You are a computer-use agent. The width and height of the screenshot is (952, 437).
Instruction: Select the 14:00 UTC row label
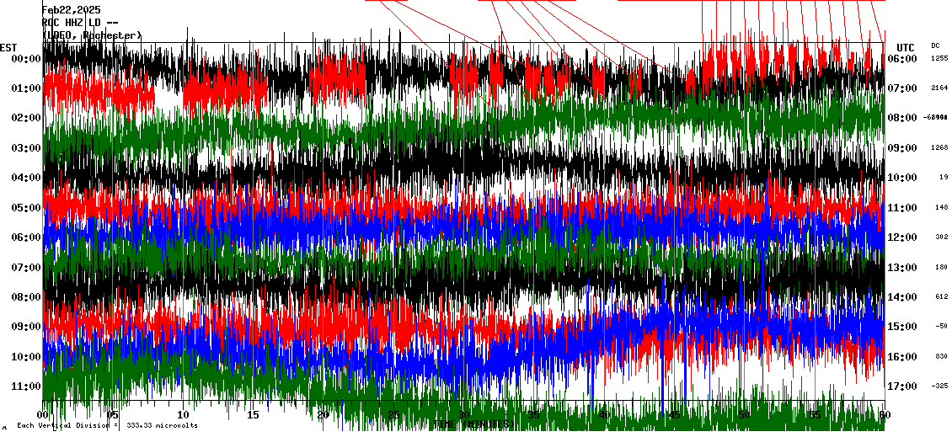pos(902,297)
